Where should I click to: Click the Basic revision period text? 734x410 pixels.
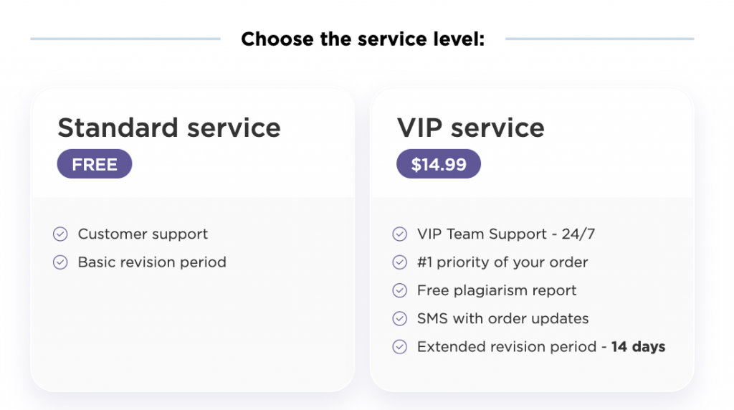[x=152, y=262]
